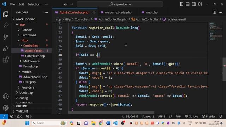Go forward in navigation history
This screenshot has width=226, height=127.
coord(72,4)
